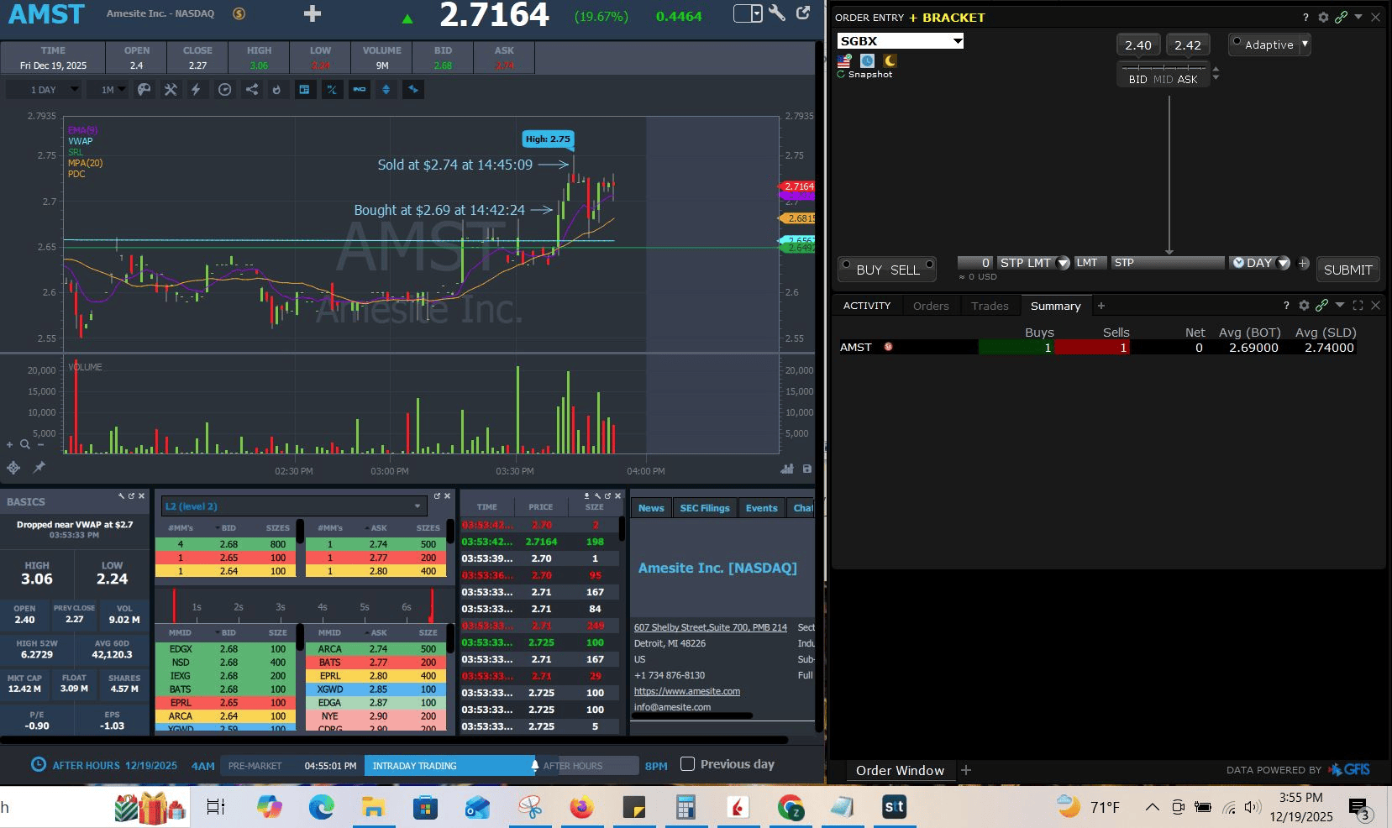Open the L2 (level 2) dropdown
The width and height of the screenshot is (1392, 828).
pyautogui.click(x=293, y=506)
